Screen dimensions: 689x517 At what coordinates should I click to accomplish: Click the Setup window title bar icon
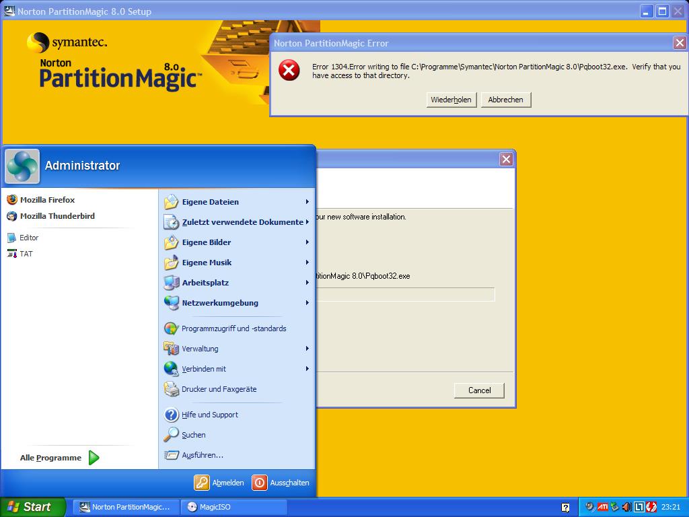[9, 11]
